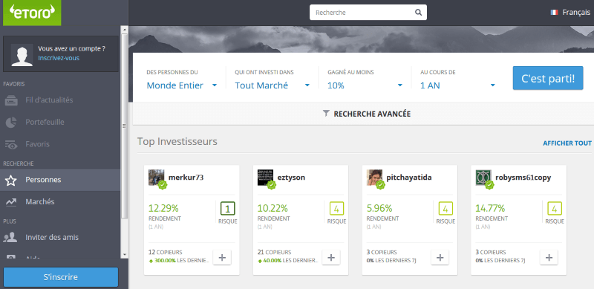Click merkur73's 12.29% rendement value
Screen dimensions: 594x289
(x=163, y=208)
